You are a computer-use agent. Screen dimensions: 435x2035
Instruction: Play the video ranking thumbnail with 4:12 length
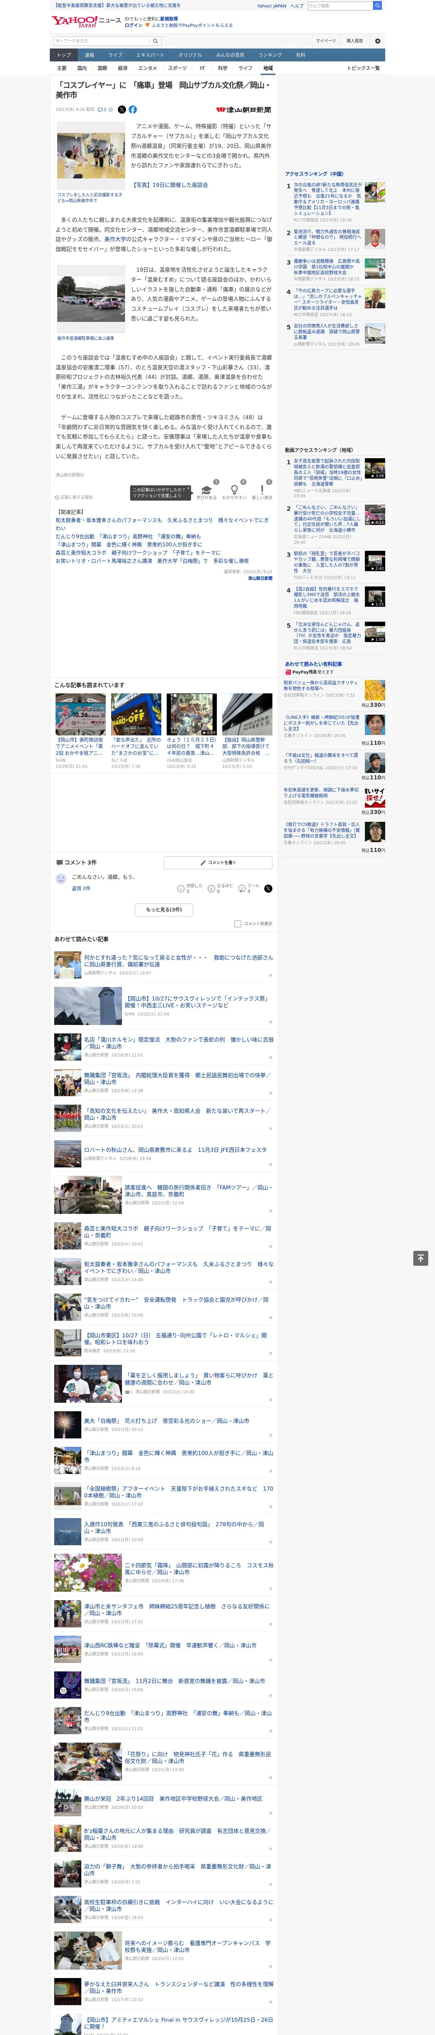coord(375,515)
